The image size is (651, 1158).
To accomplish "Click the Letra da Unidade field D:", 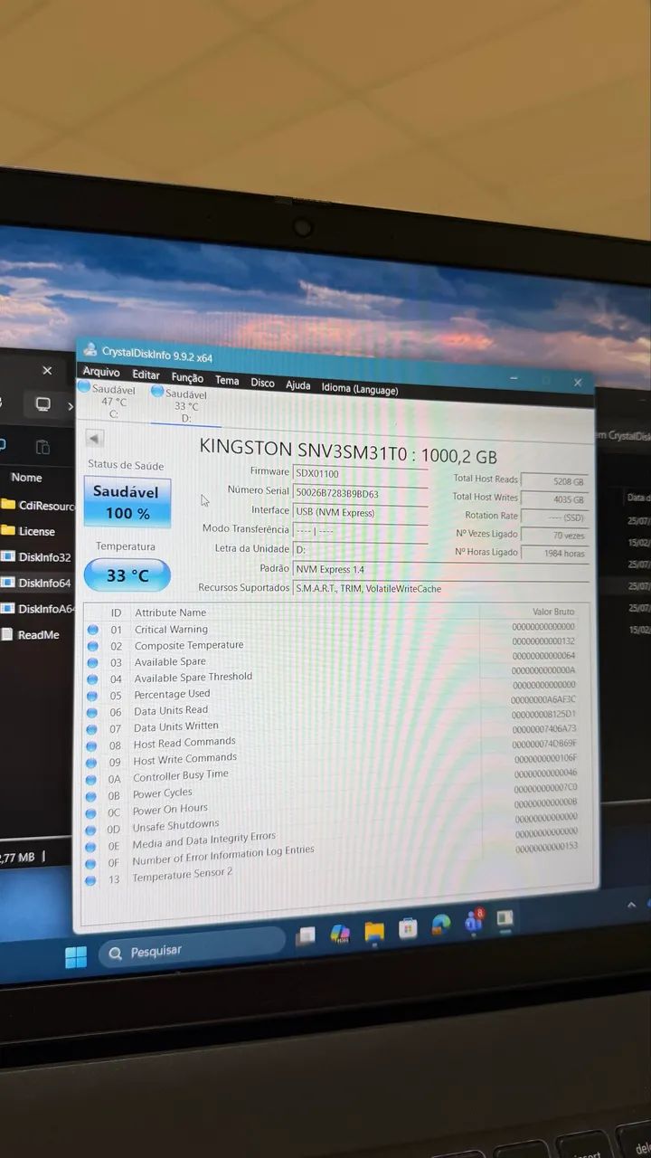I will pyautogui.click(x=360, y=549).
